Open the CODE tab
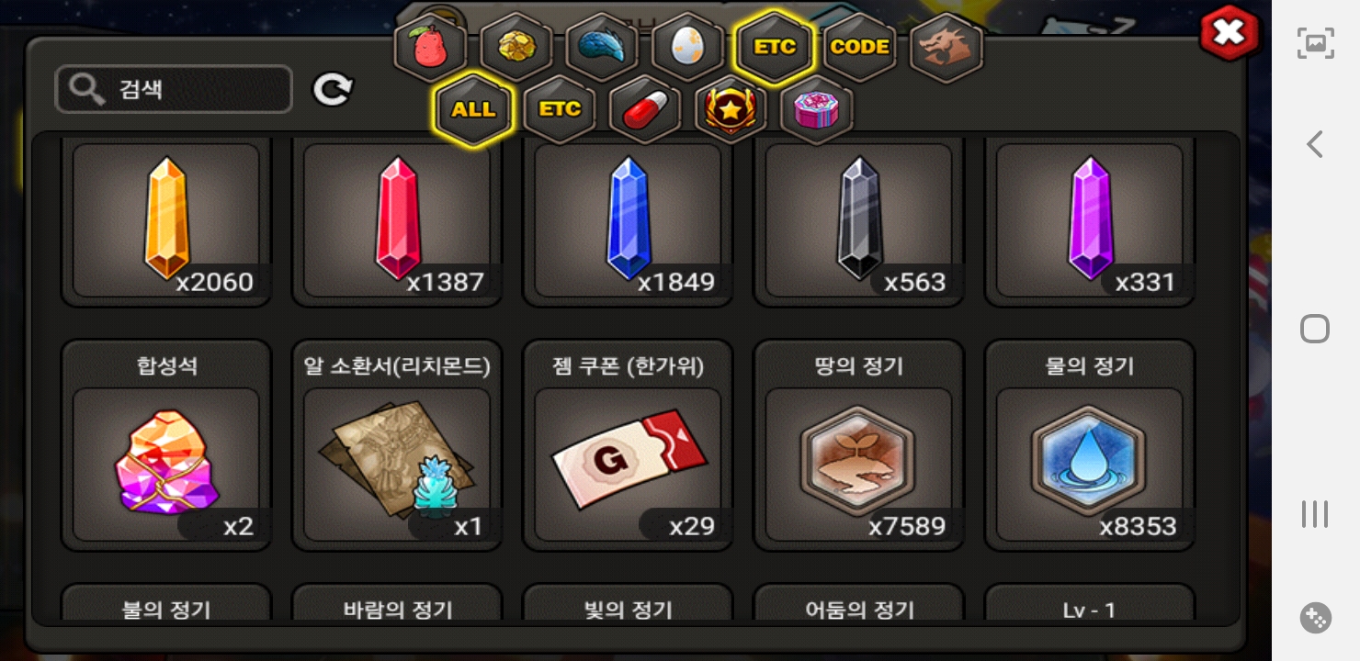Image resolution: width=1360 pixels, height=661 pixels. click(x=860, y=48)
